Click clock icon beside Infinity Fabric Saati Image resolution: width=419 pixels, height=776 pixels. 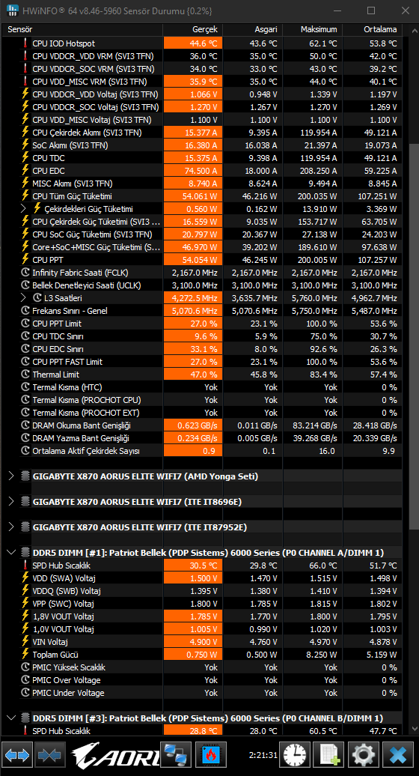point(25,272)
